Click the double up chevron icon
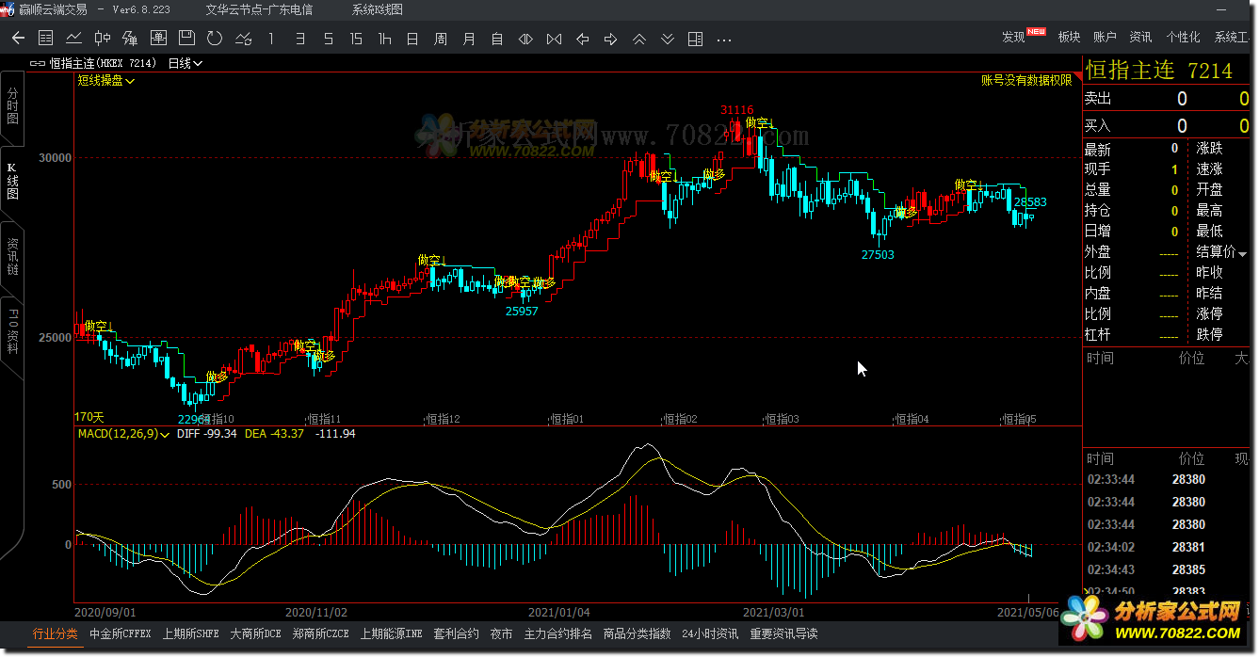Viewport: 1259px width, 657px height. (x=638, y=39)
